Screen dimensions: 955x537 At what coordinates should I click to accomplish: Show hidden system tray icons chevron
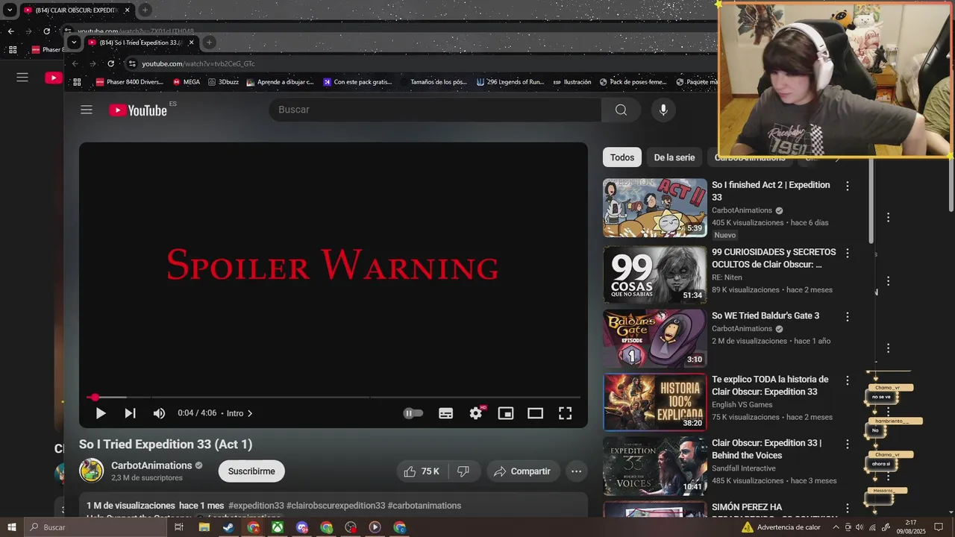(x=836, y=527)
